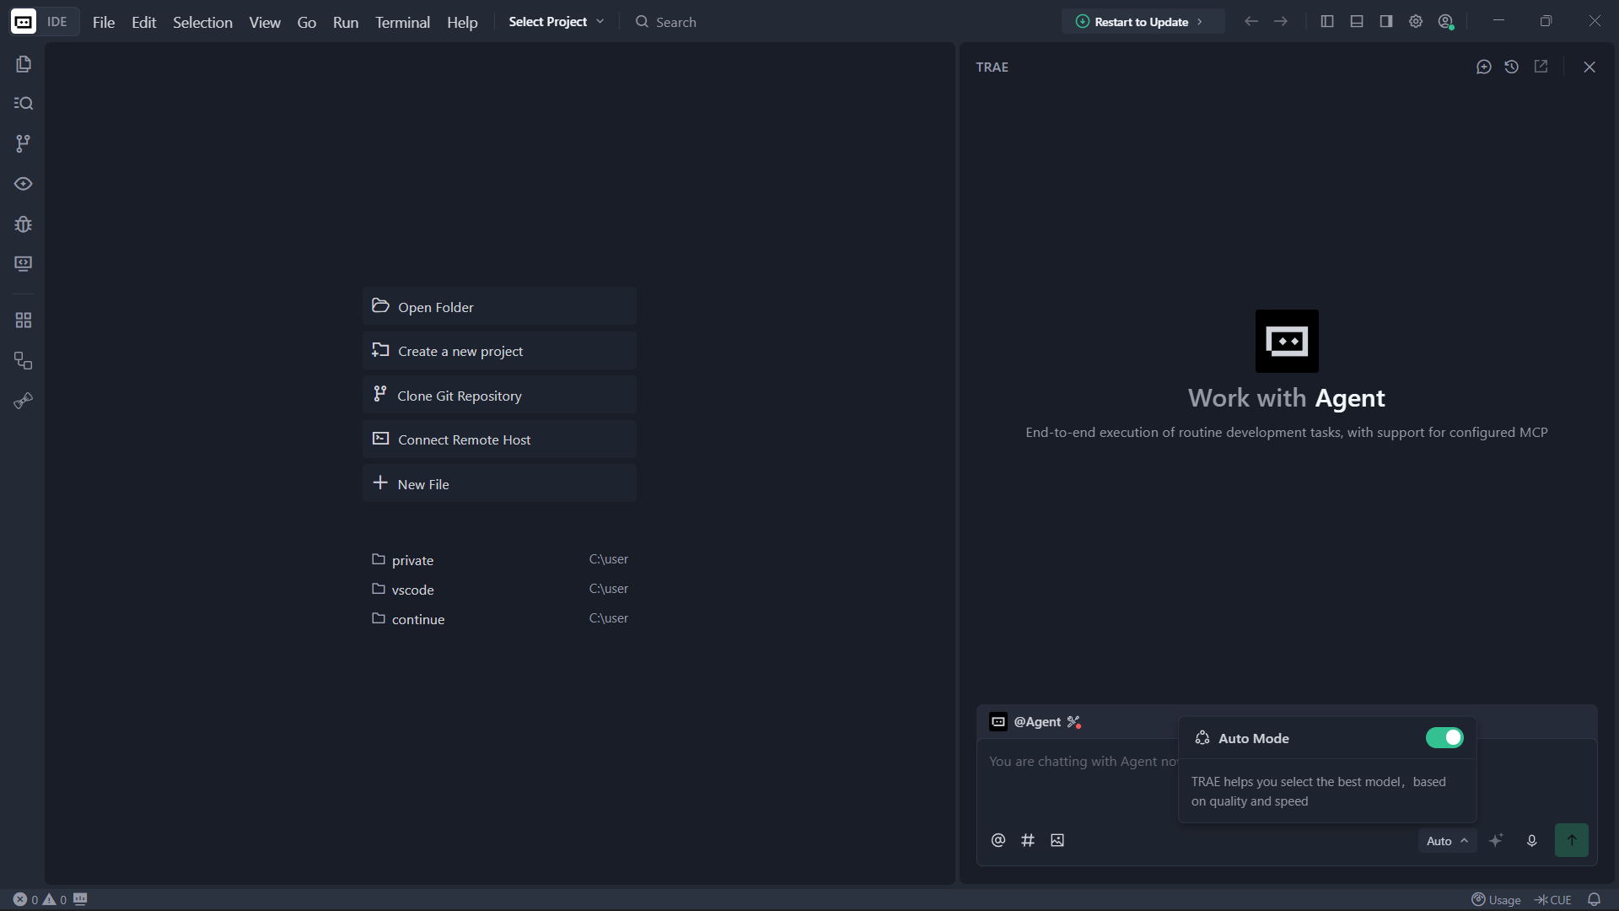The height and width of the screenshot is (911, 1619).
Task: Open the preview eye icon in sidebar
Action: 24,184
